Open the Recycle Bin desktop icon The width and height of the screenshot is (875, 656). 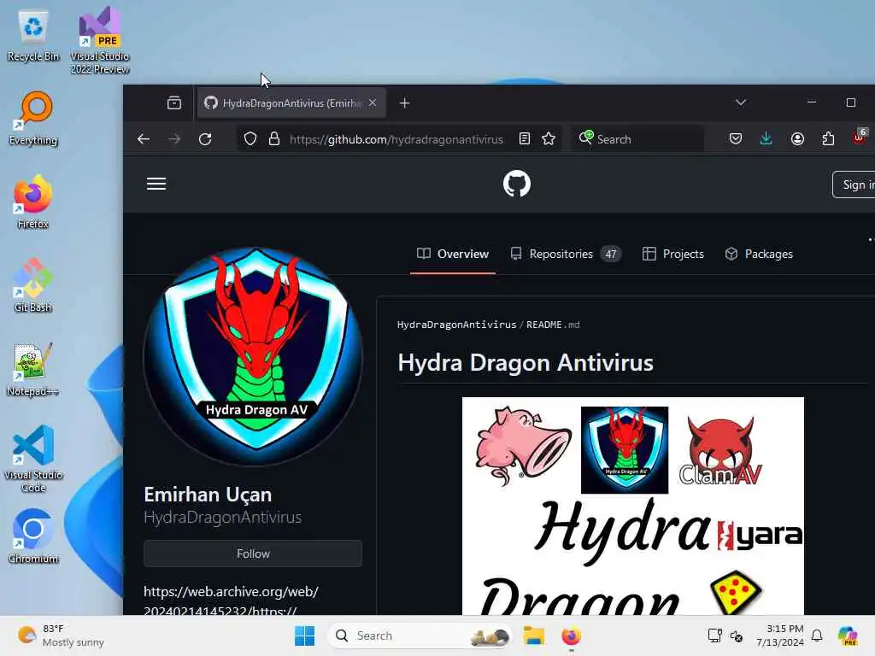click(x=33, y=34)
